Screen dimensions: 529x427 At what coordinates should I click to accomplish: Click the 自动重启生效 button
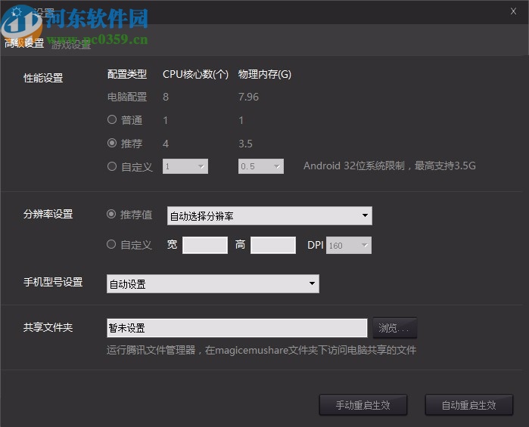(x=469, y=405)
